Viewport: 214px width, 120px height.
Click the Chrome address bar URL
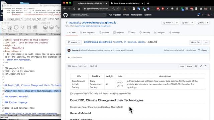pos(98,9)
